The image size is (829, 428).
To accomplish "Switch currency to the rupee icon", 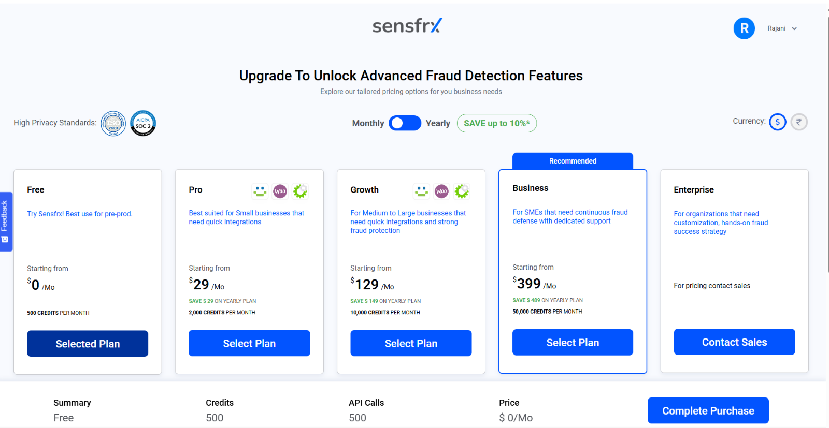I will [x=799, y=122].
